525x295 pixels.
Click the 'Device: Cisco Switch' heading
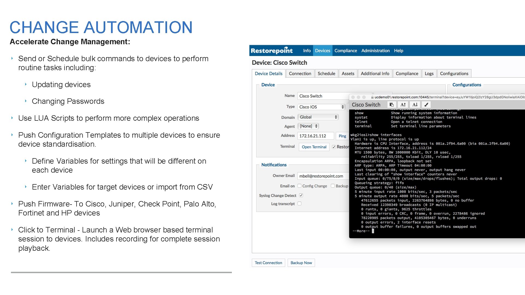(x=279, y=63)
